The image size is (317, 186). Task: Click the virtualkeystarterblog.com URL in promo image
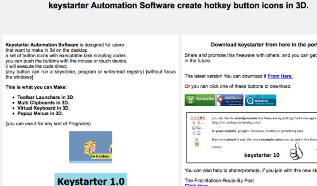(236, 122)
